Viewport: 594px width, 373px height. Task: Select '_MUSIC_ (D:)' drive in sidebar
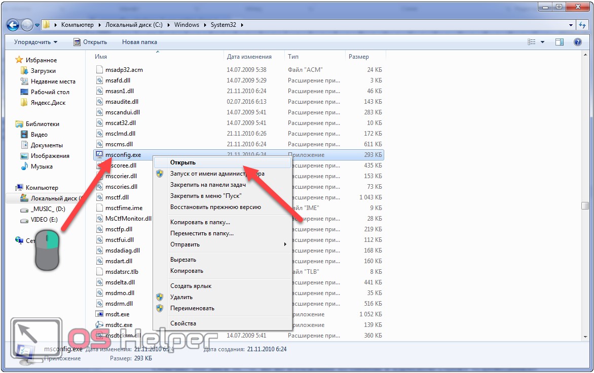48,209
